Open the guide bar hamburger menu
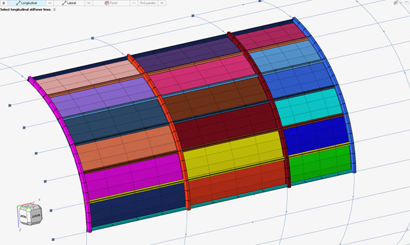Image resolution: width=410 pixels, height=245 pixels. [x=4, y=3]
